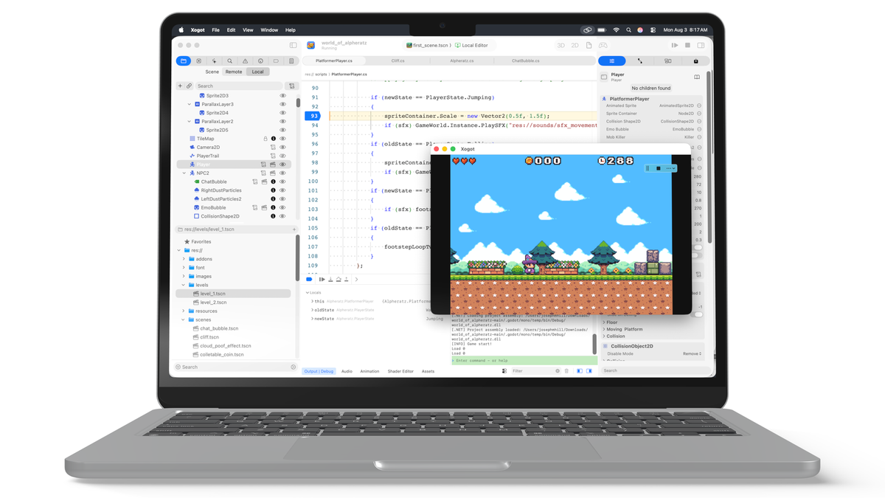This screenshot has width=885, height=498.
Task: Select the Remote scene tree button
Action: pos(234,72)
